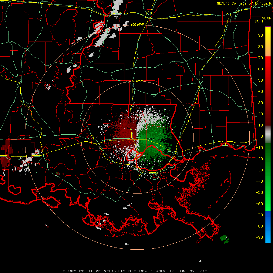Click the Storm Relative Velocity caption at bottom
The width and height of the screenshot is (273, 273).
pos(136,271)
